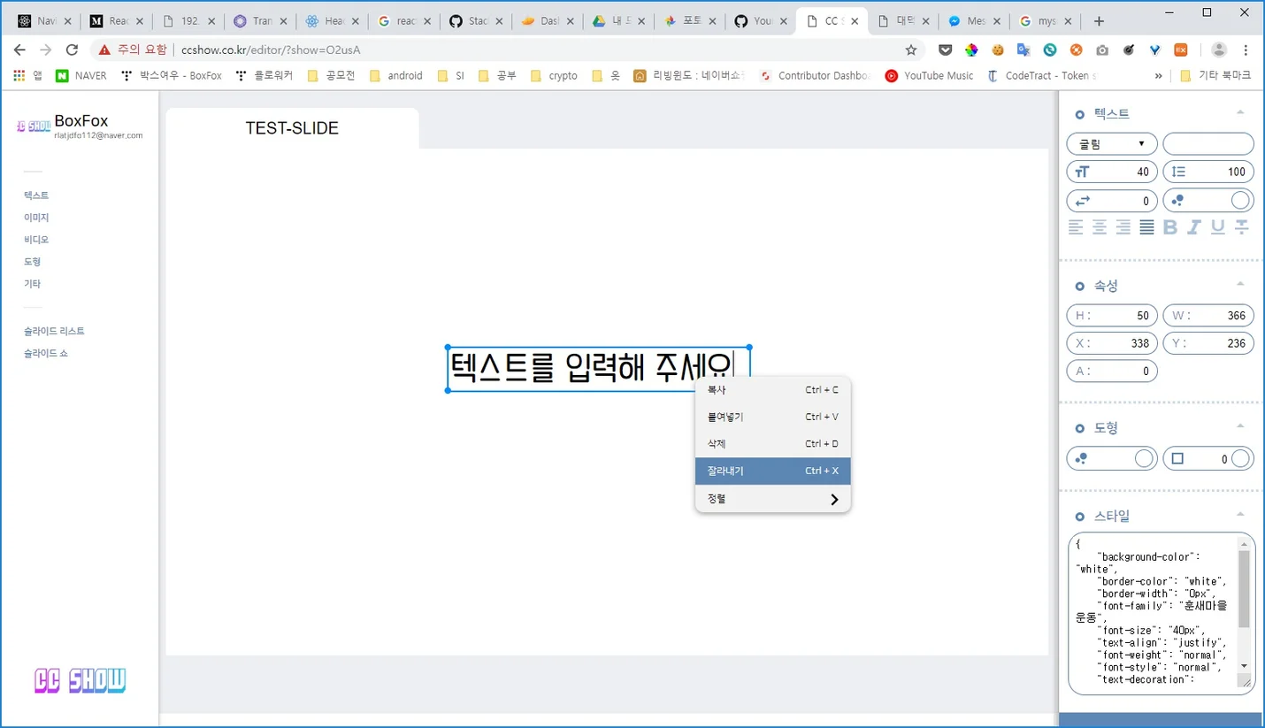This screenshot has width=1265, height=728.
Task: Toggle strikethrough formatting
Action: (1242, 227)
